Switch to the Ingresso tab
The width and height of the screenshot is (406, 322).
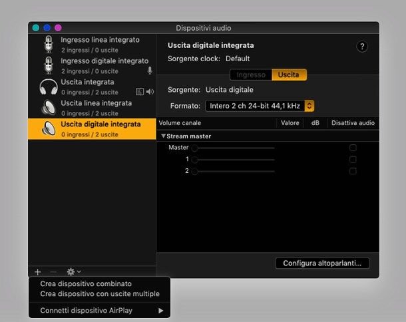click(x=251, y=75)
